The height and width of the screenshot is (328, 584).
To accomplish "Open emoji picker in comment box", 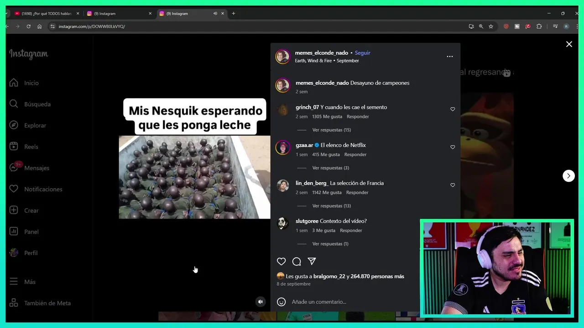I will 282,302.
